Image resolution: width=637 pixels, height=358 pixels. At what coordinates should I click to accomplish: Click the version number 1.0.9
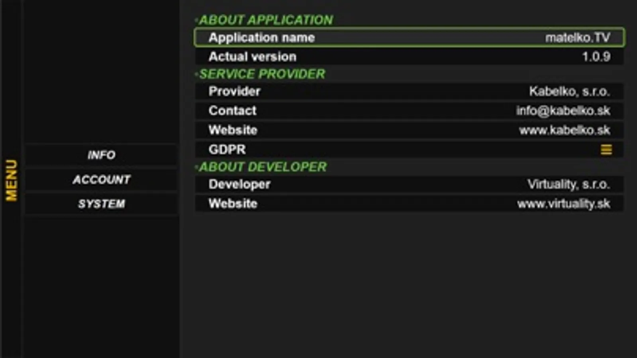pos(596,56)
